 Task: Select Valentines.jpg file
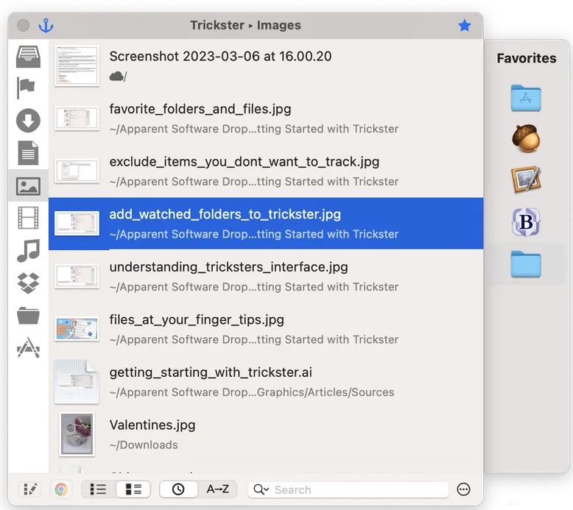(x=266, y=434)
